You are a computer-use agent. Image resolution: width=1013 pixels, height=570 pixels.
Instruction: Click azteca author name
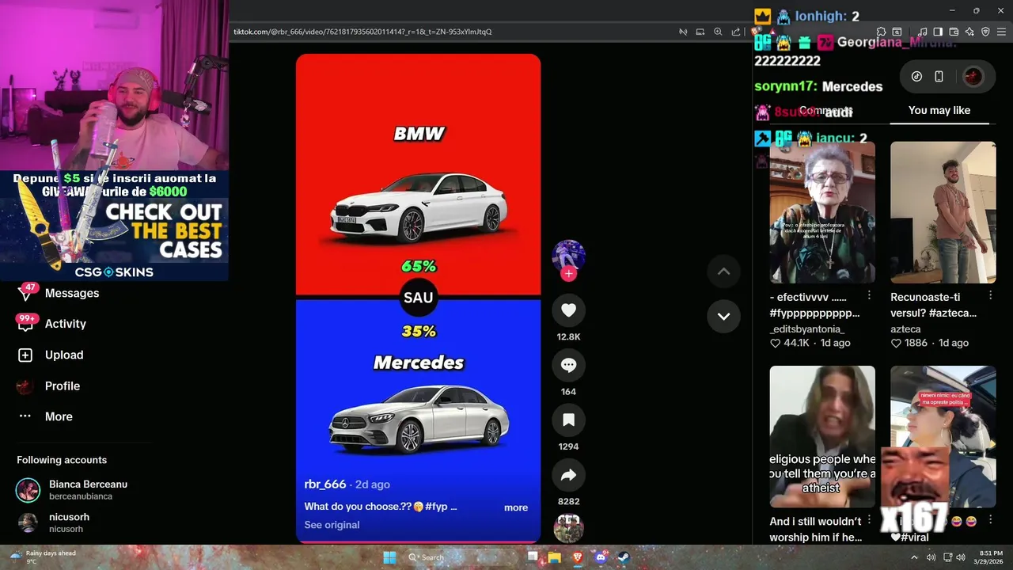coord(905,329)
